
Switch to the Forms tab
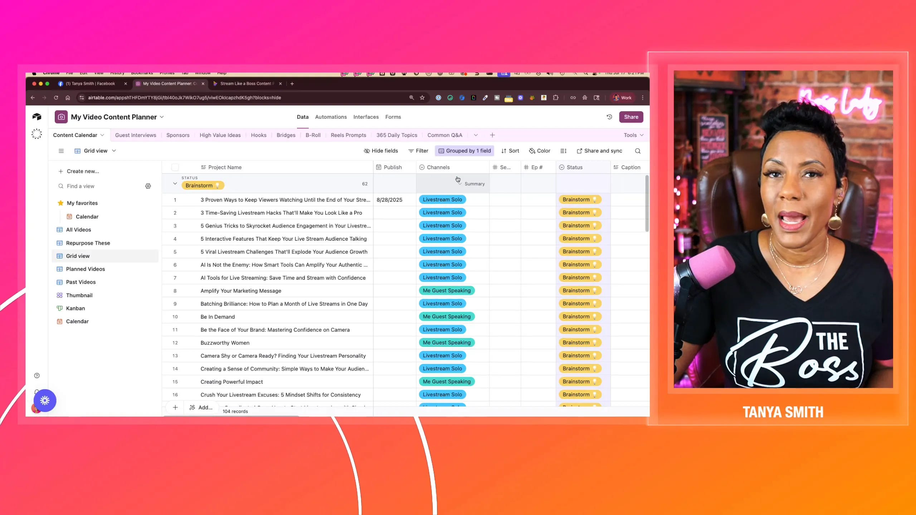(x=393, y=117)
